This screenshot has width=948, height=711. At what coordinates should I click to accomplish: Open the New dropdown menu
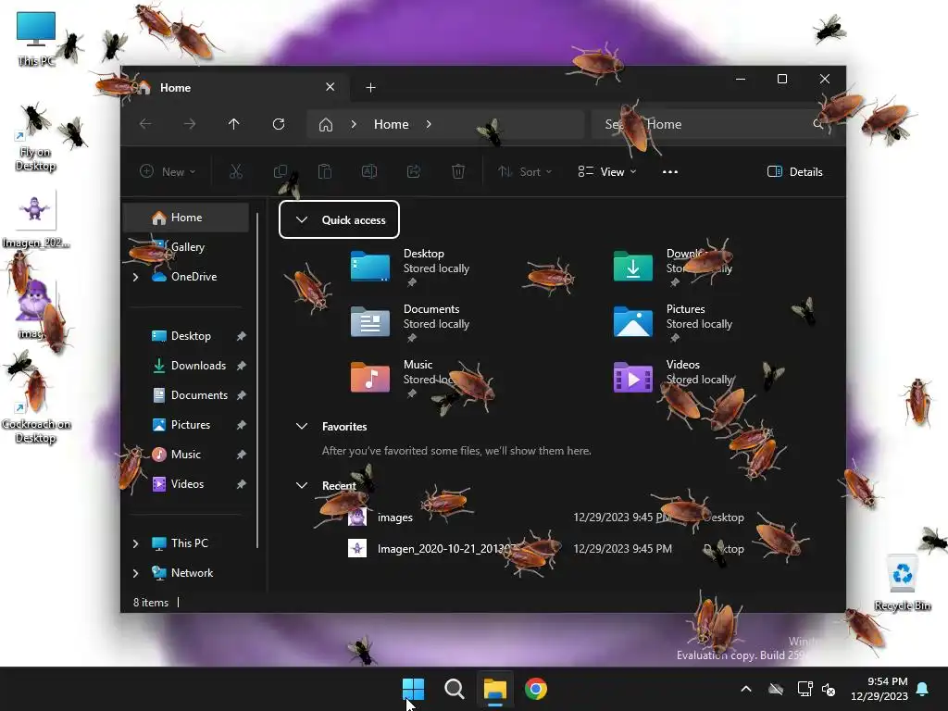point(168,171)
